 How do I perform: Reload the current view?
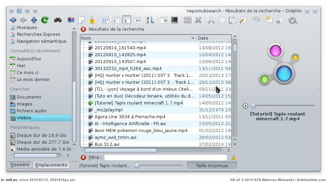pyautogui.click(x=44, y=20)
